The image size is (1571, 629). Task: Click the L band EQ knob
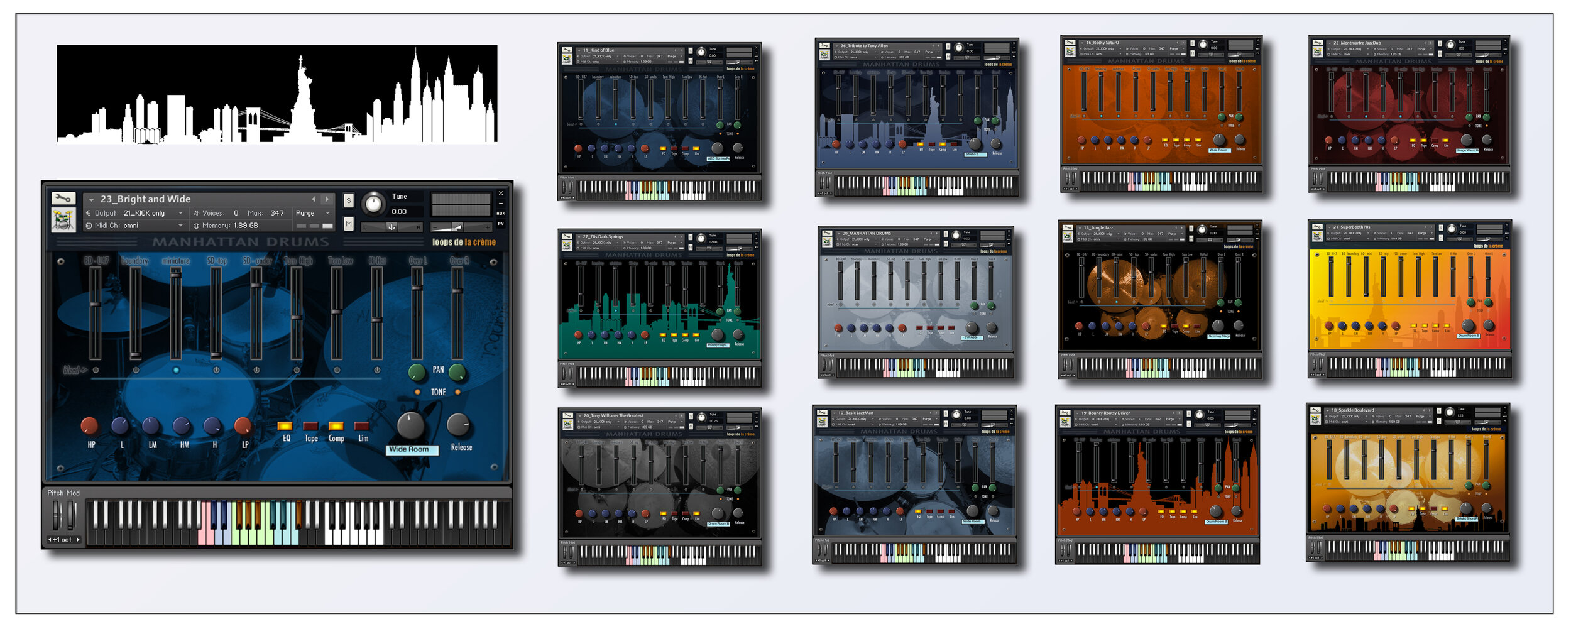(x=120, y=426)
